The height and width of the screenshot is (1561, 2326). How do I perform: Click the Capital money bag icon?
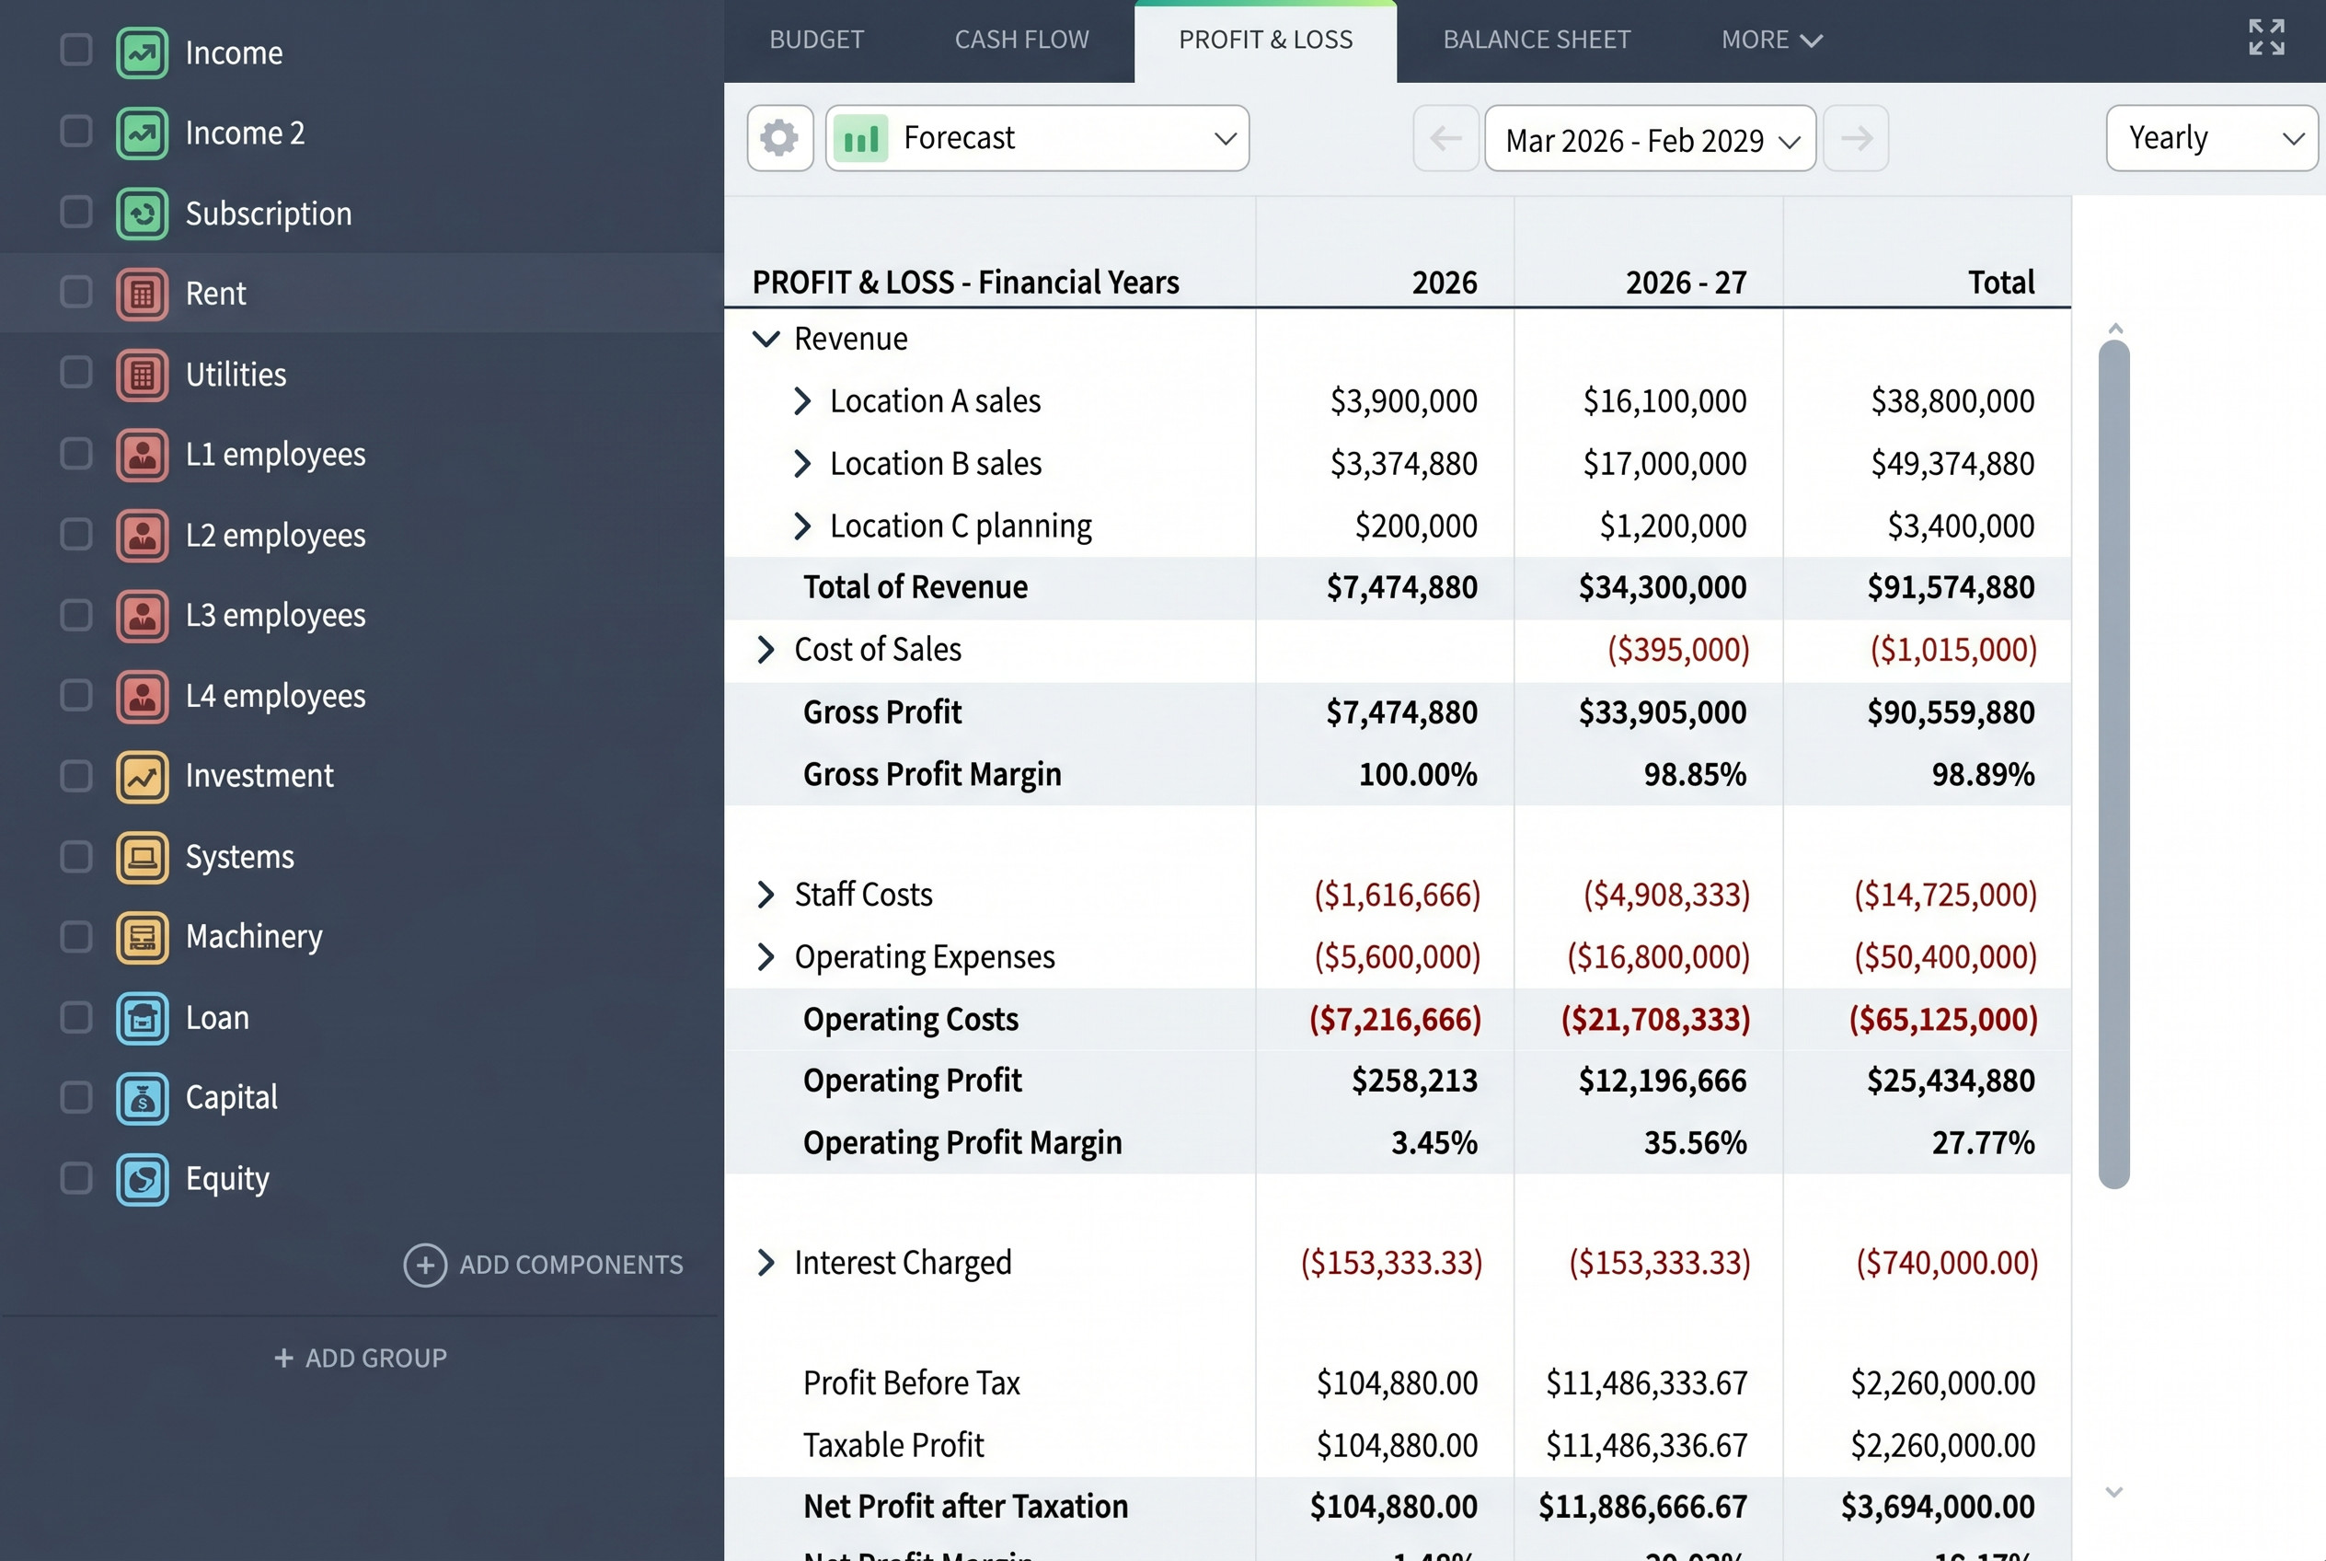click(143, 1098)
